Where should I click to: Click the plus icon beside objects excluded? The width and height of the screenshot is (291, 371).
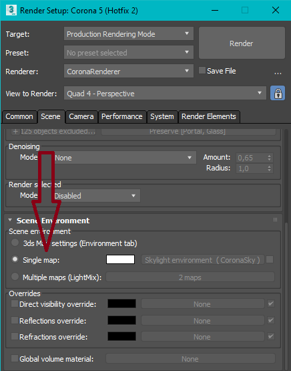[15, 131]
